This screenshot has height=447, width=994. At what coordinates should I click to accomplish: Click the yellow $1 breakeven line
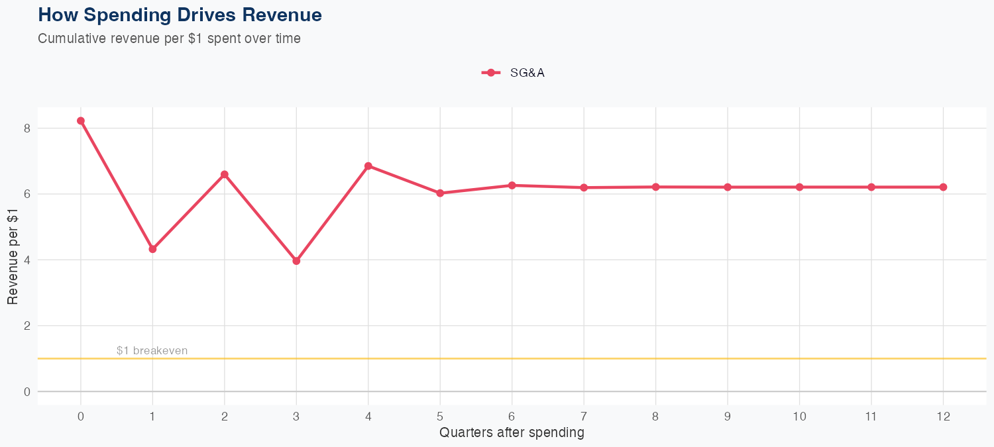530,358
